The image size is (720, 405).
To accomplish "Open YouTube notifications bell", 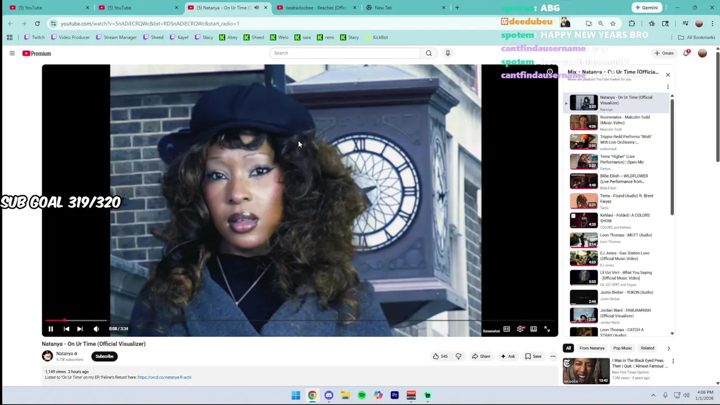I will 686,53.
